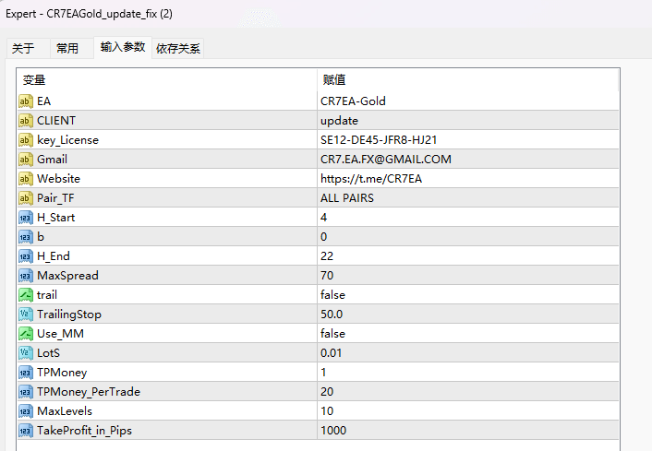Edit the TrailingStop value 50.0
The image size is (652, 451).
click(x=468, y=315)
